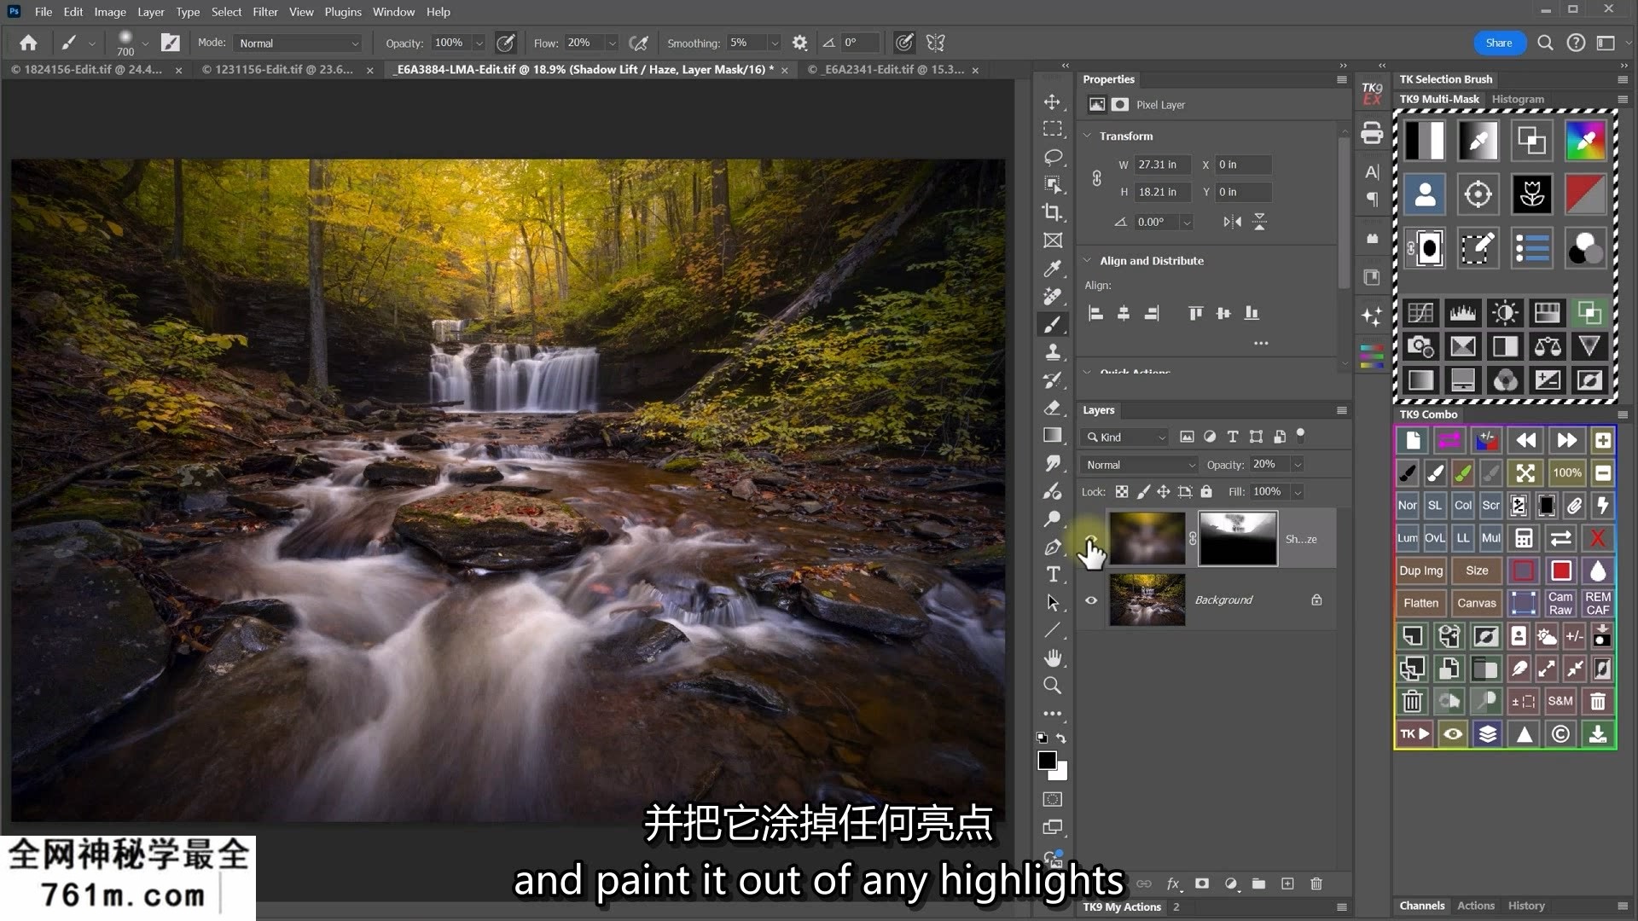Toggle visibility of the Background layer

click(1091, 600)
